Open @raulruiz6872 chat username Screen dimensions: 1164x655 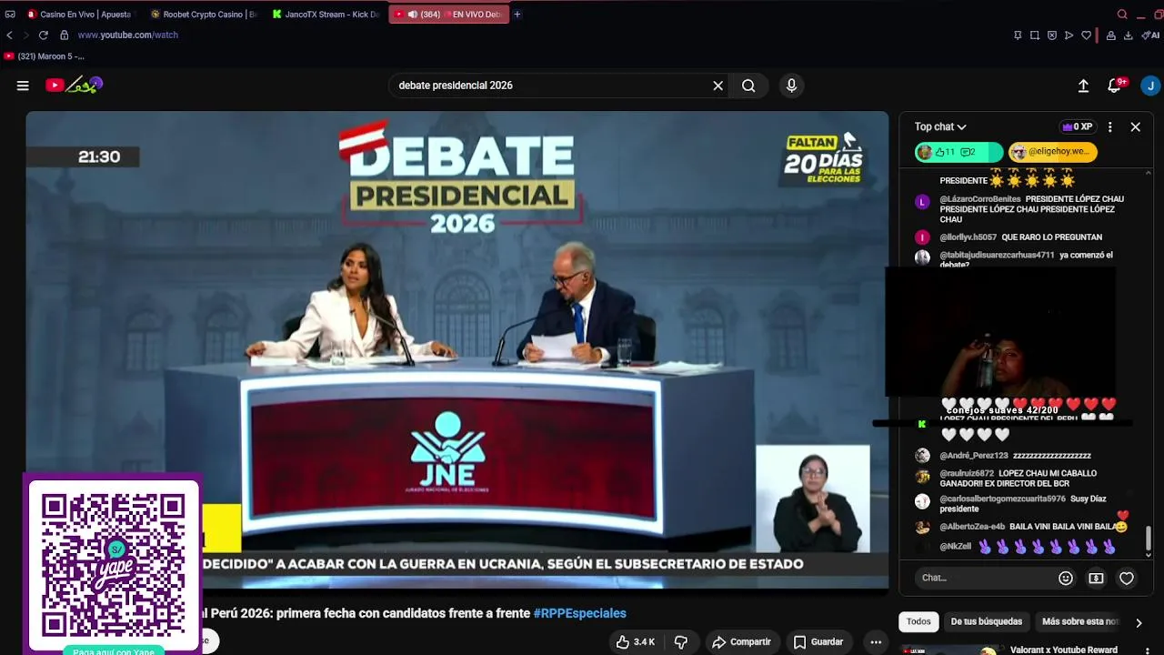[967, 473]
